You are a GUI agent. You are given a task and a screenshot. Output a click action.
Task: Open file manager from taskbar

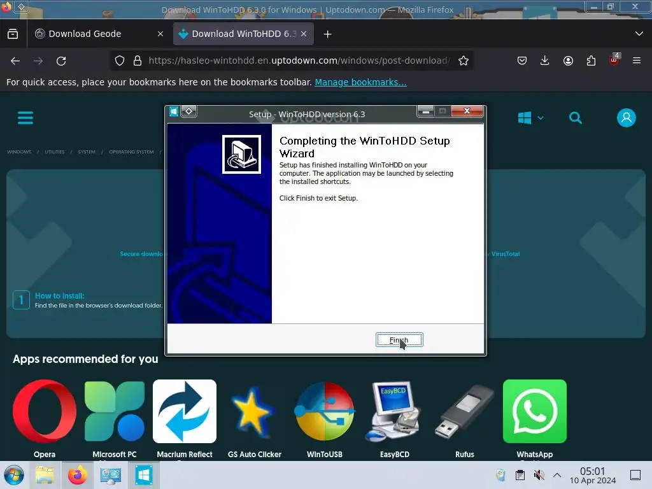45,475
